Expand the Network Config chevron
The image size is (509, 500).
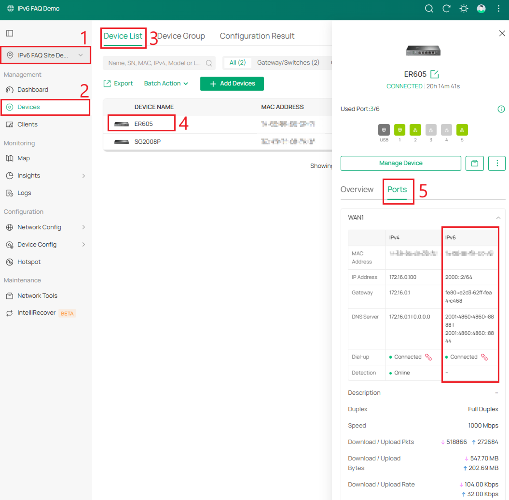[83, 227]
